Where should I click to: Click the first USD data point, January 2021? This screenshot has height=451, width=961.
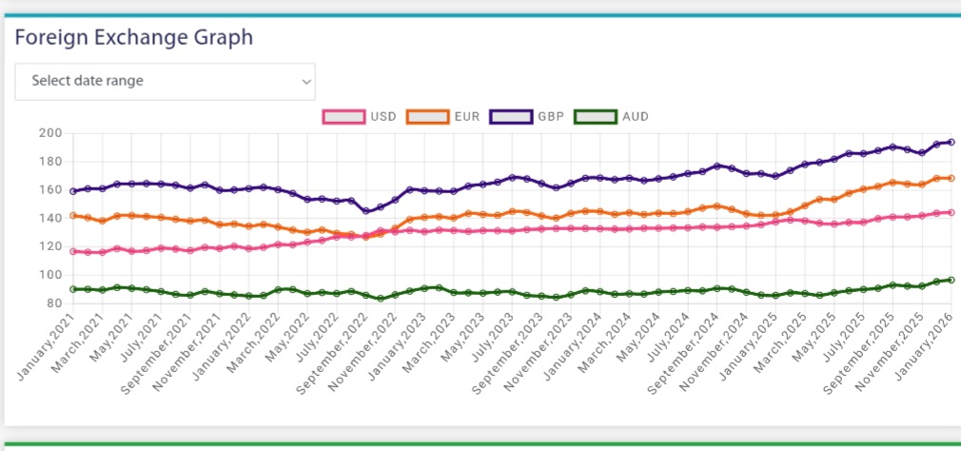[x=73, y=251]
